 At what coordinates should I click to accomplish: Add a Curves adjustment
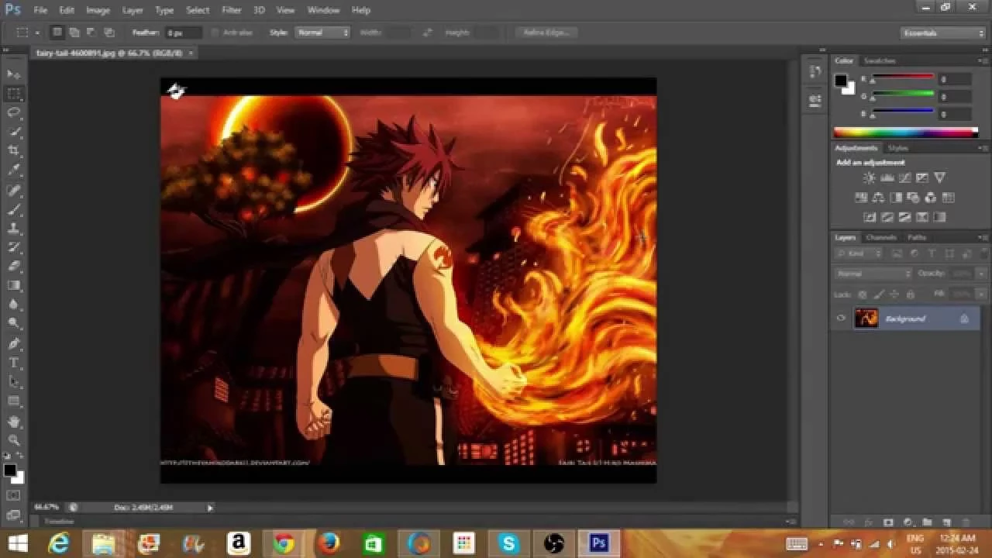(x=904, y=178)
